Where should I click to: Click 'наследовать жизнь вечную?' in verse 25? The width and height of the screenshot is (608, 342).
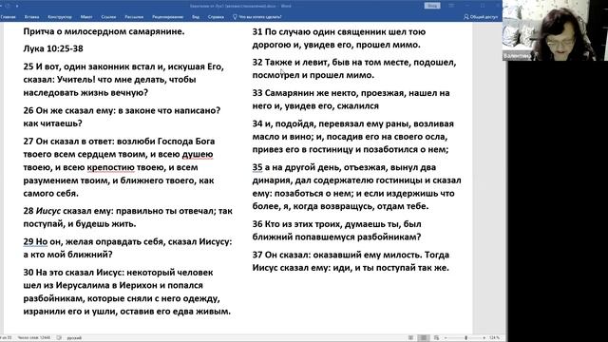(85, 93)
